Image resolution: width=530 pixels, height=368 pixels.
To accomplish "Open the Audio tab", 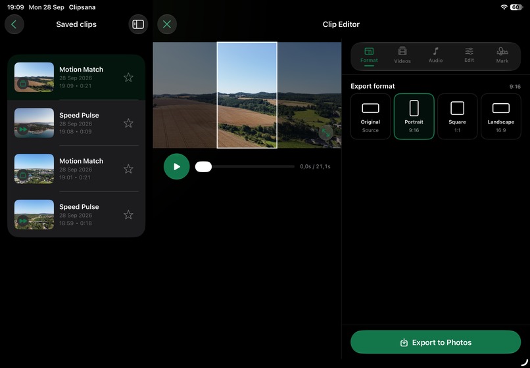I will pos(436,56).
